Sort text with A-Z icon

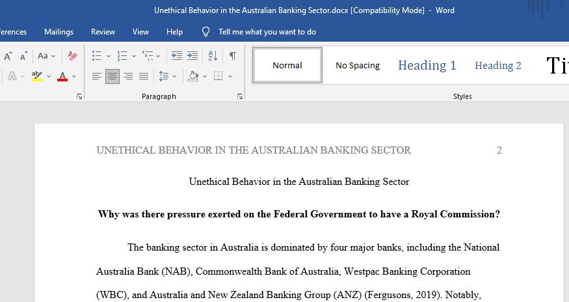click(213, 56)
